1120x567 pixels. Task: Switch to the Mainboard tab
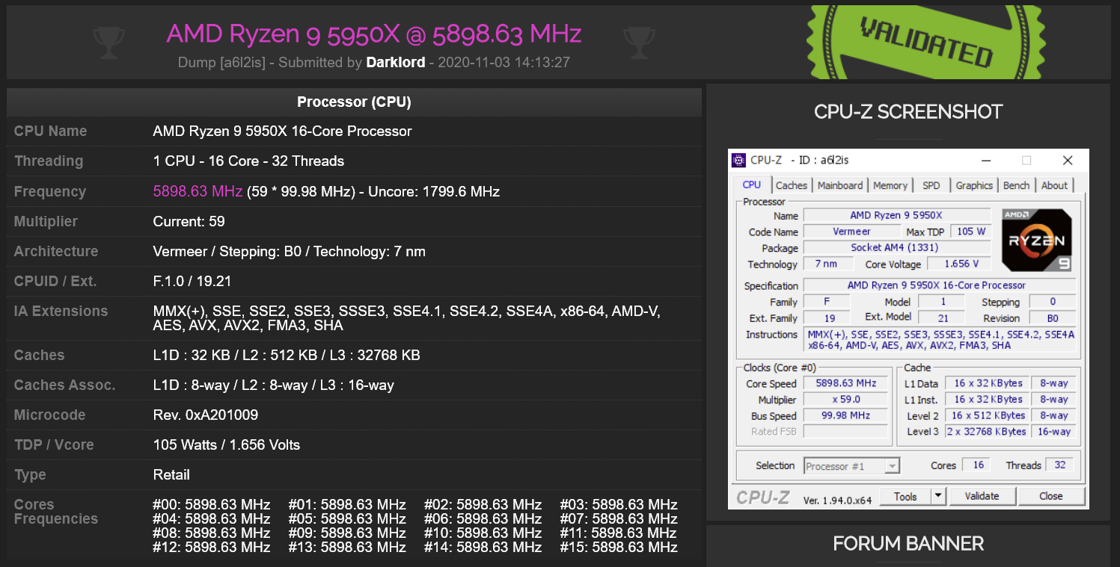(x=840, y=185)
